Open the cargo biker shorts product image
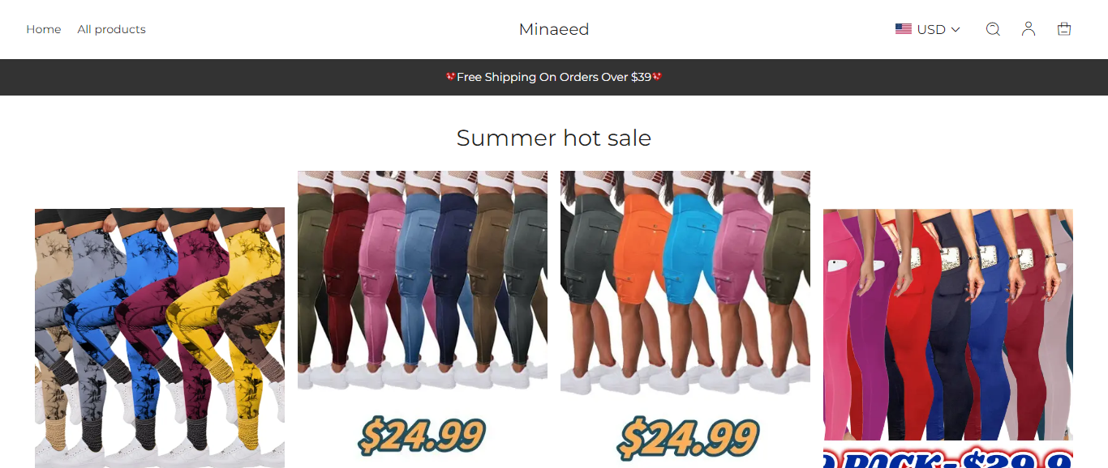Screen dimensions: 1108x468 (685, 319)
